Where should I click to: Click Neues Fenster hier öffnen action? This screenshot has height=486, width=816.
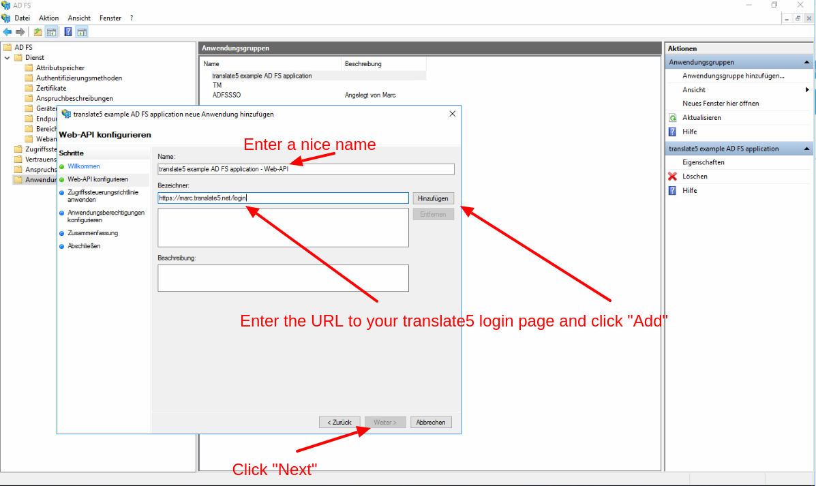click(721, 104)
